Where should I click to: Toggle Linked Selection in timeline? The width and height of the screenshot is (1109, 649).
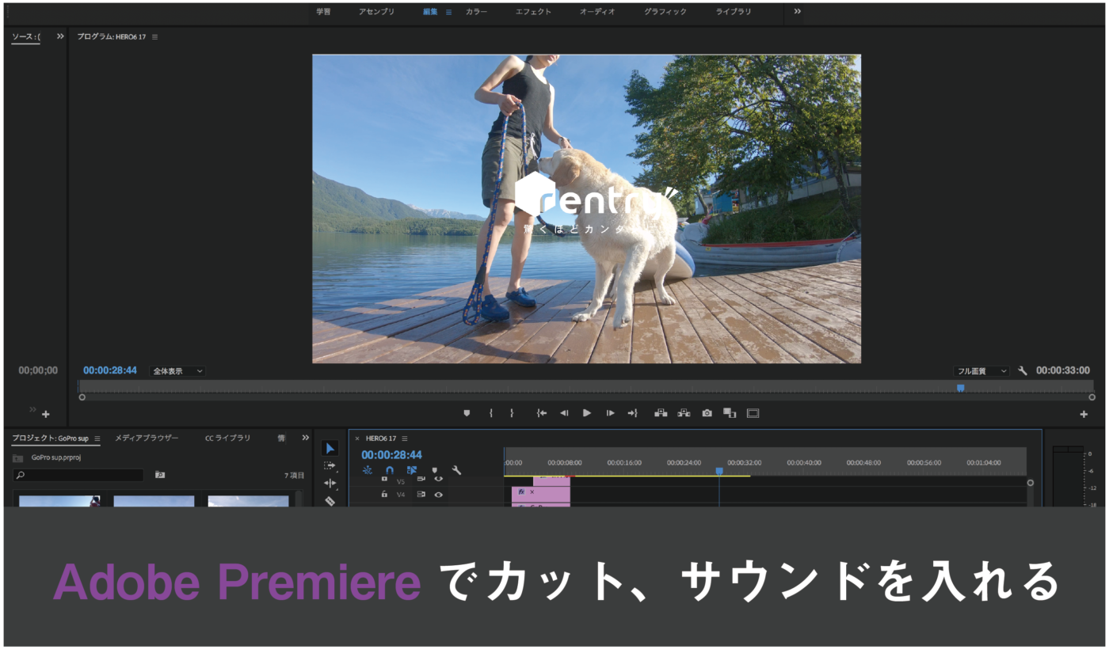point(412,470)
